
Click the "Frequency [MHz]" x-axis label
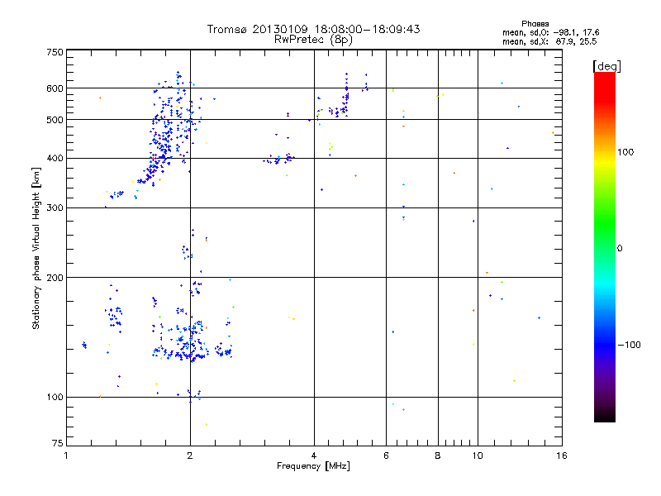click(x=313, y=465)
